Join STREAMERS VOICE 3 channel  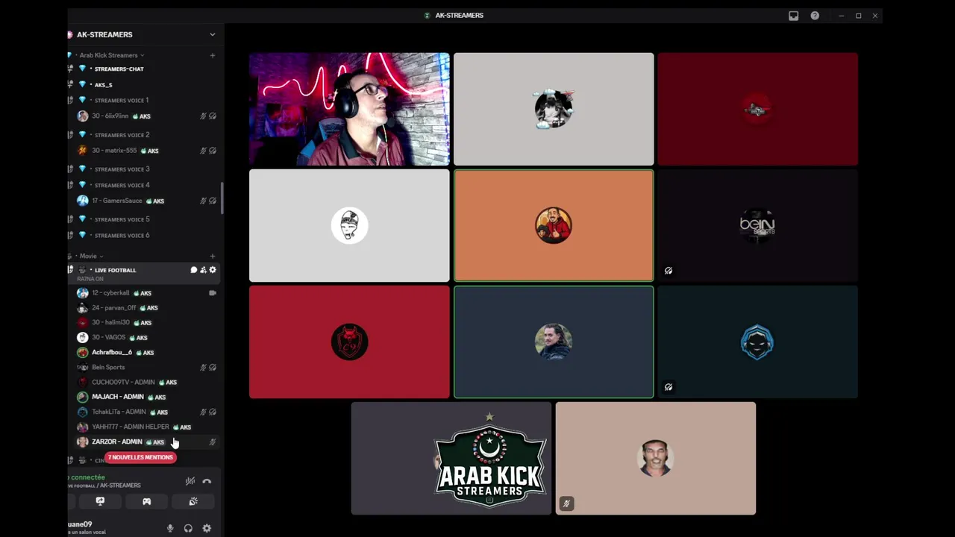coord(122,169)
